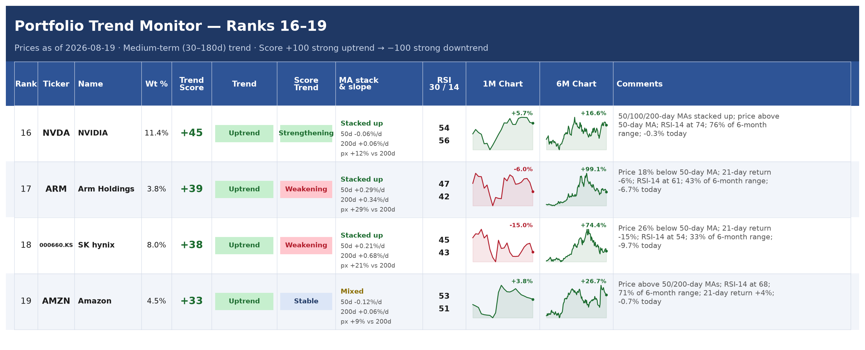Click the 3.8% weight cell
The width and height of the screenshot is (865, 350).
coord(156,189)
